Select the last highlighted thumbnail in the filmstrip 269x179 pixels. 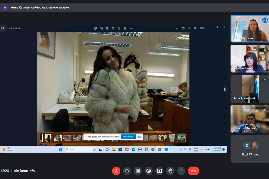tap(181, 138)
